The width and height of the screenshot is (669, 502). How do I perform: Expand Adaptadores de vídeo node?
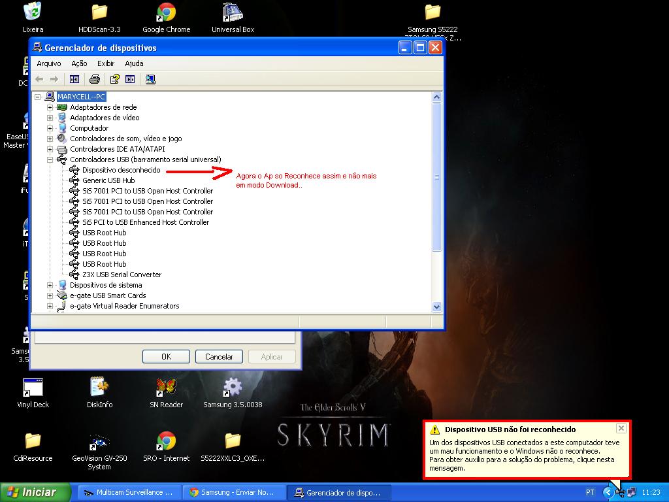[x=50, y=118]
